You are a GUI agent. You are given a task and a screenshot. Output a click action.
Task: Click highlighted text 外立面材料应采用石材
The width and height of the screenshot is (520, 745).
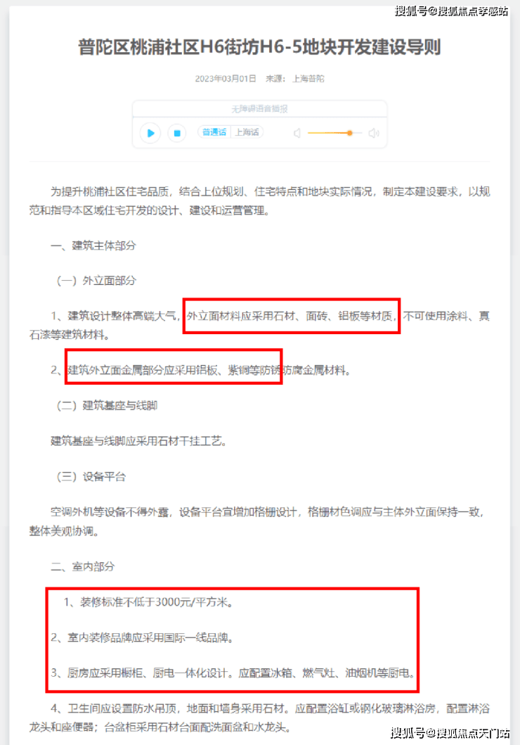coord(240,316)
